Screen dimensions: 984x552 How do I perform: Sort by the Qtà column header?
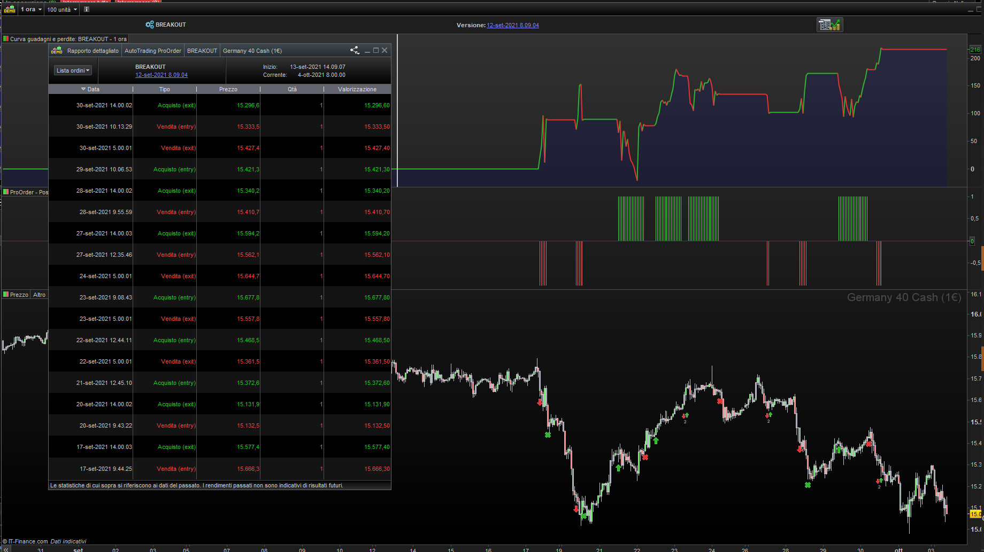tap(292, 89)
